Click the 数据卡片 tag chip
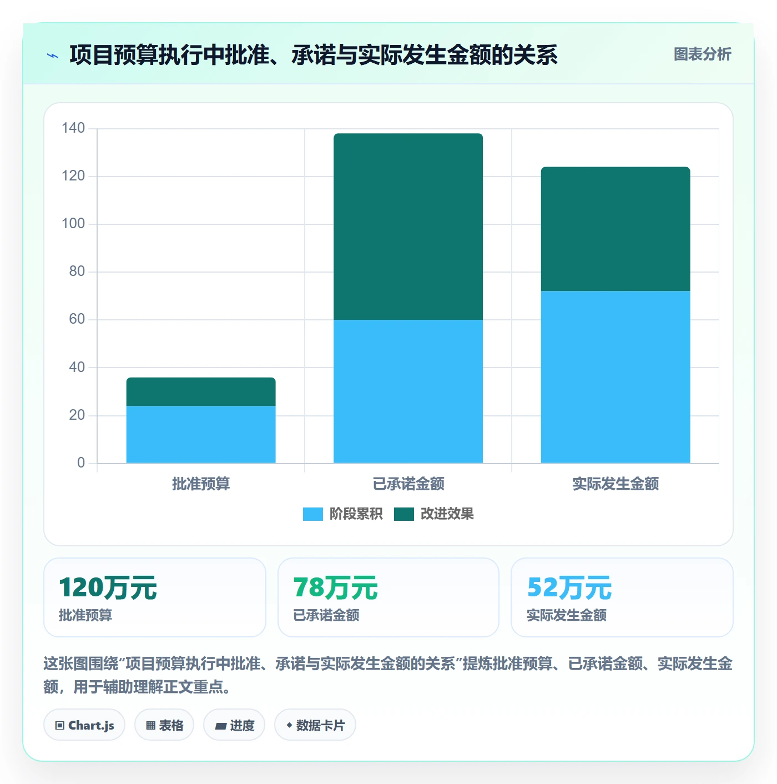Viewport: 777px width, 784px height. point(315,725)
